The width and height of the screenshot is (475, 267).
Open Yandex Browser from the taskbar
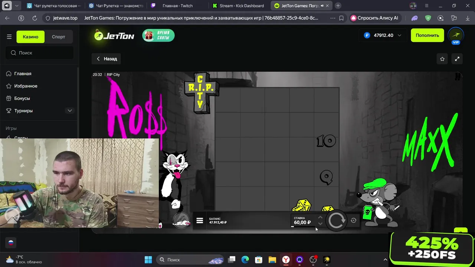click(x=286, y=260)
